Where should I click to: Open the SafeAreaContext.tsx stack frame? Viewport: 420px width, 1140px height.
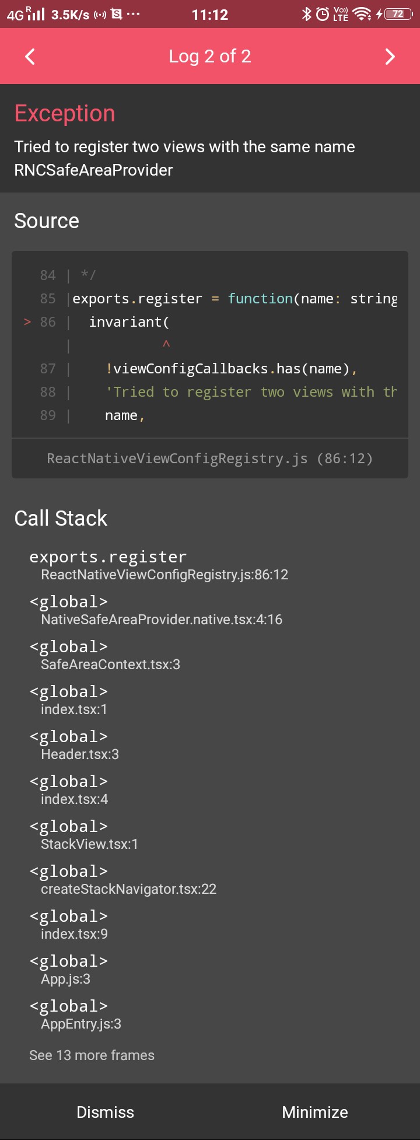click(x=111, y=655)
